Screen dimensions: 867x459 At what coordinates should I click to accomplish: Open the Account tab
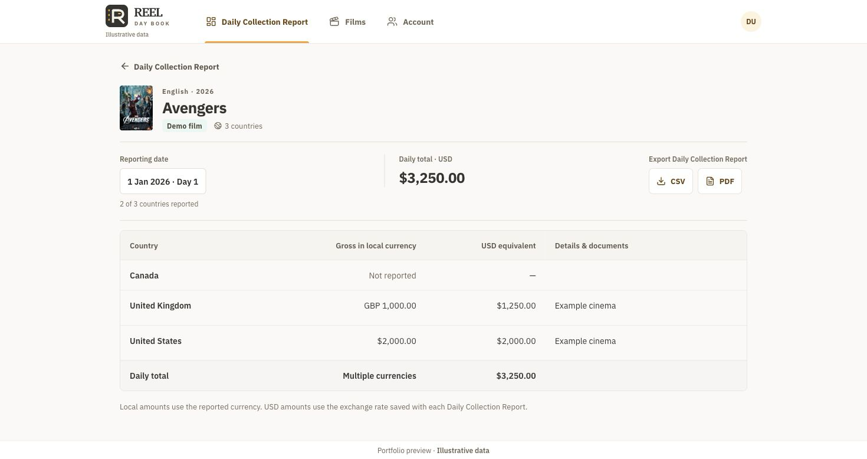[x=410, y=22]
